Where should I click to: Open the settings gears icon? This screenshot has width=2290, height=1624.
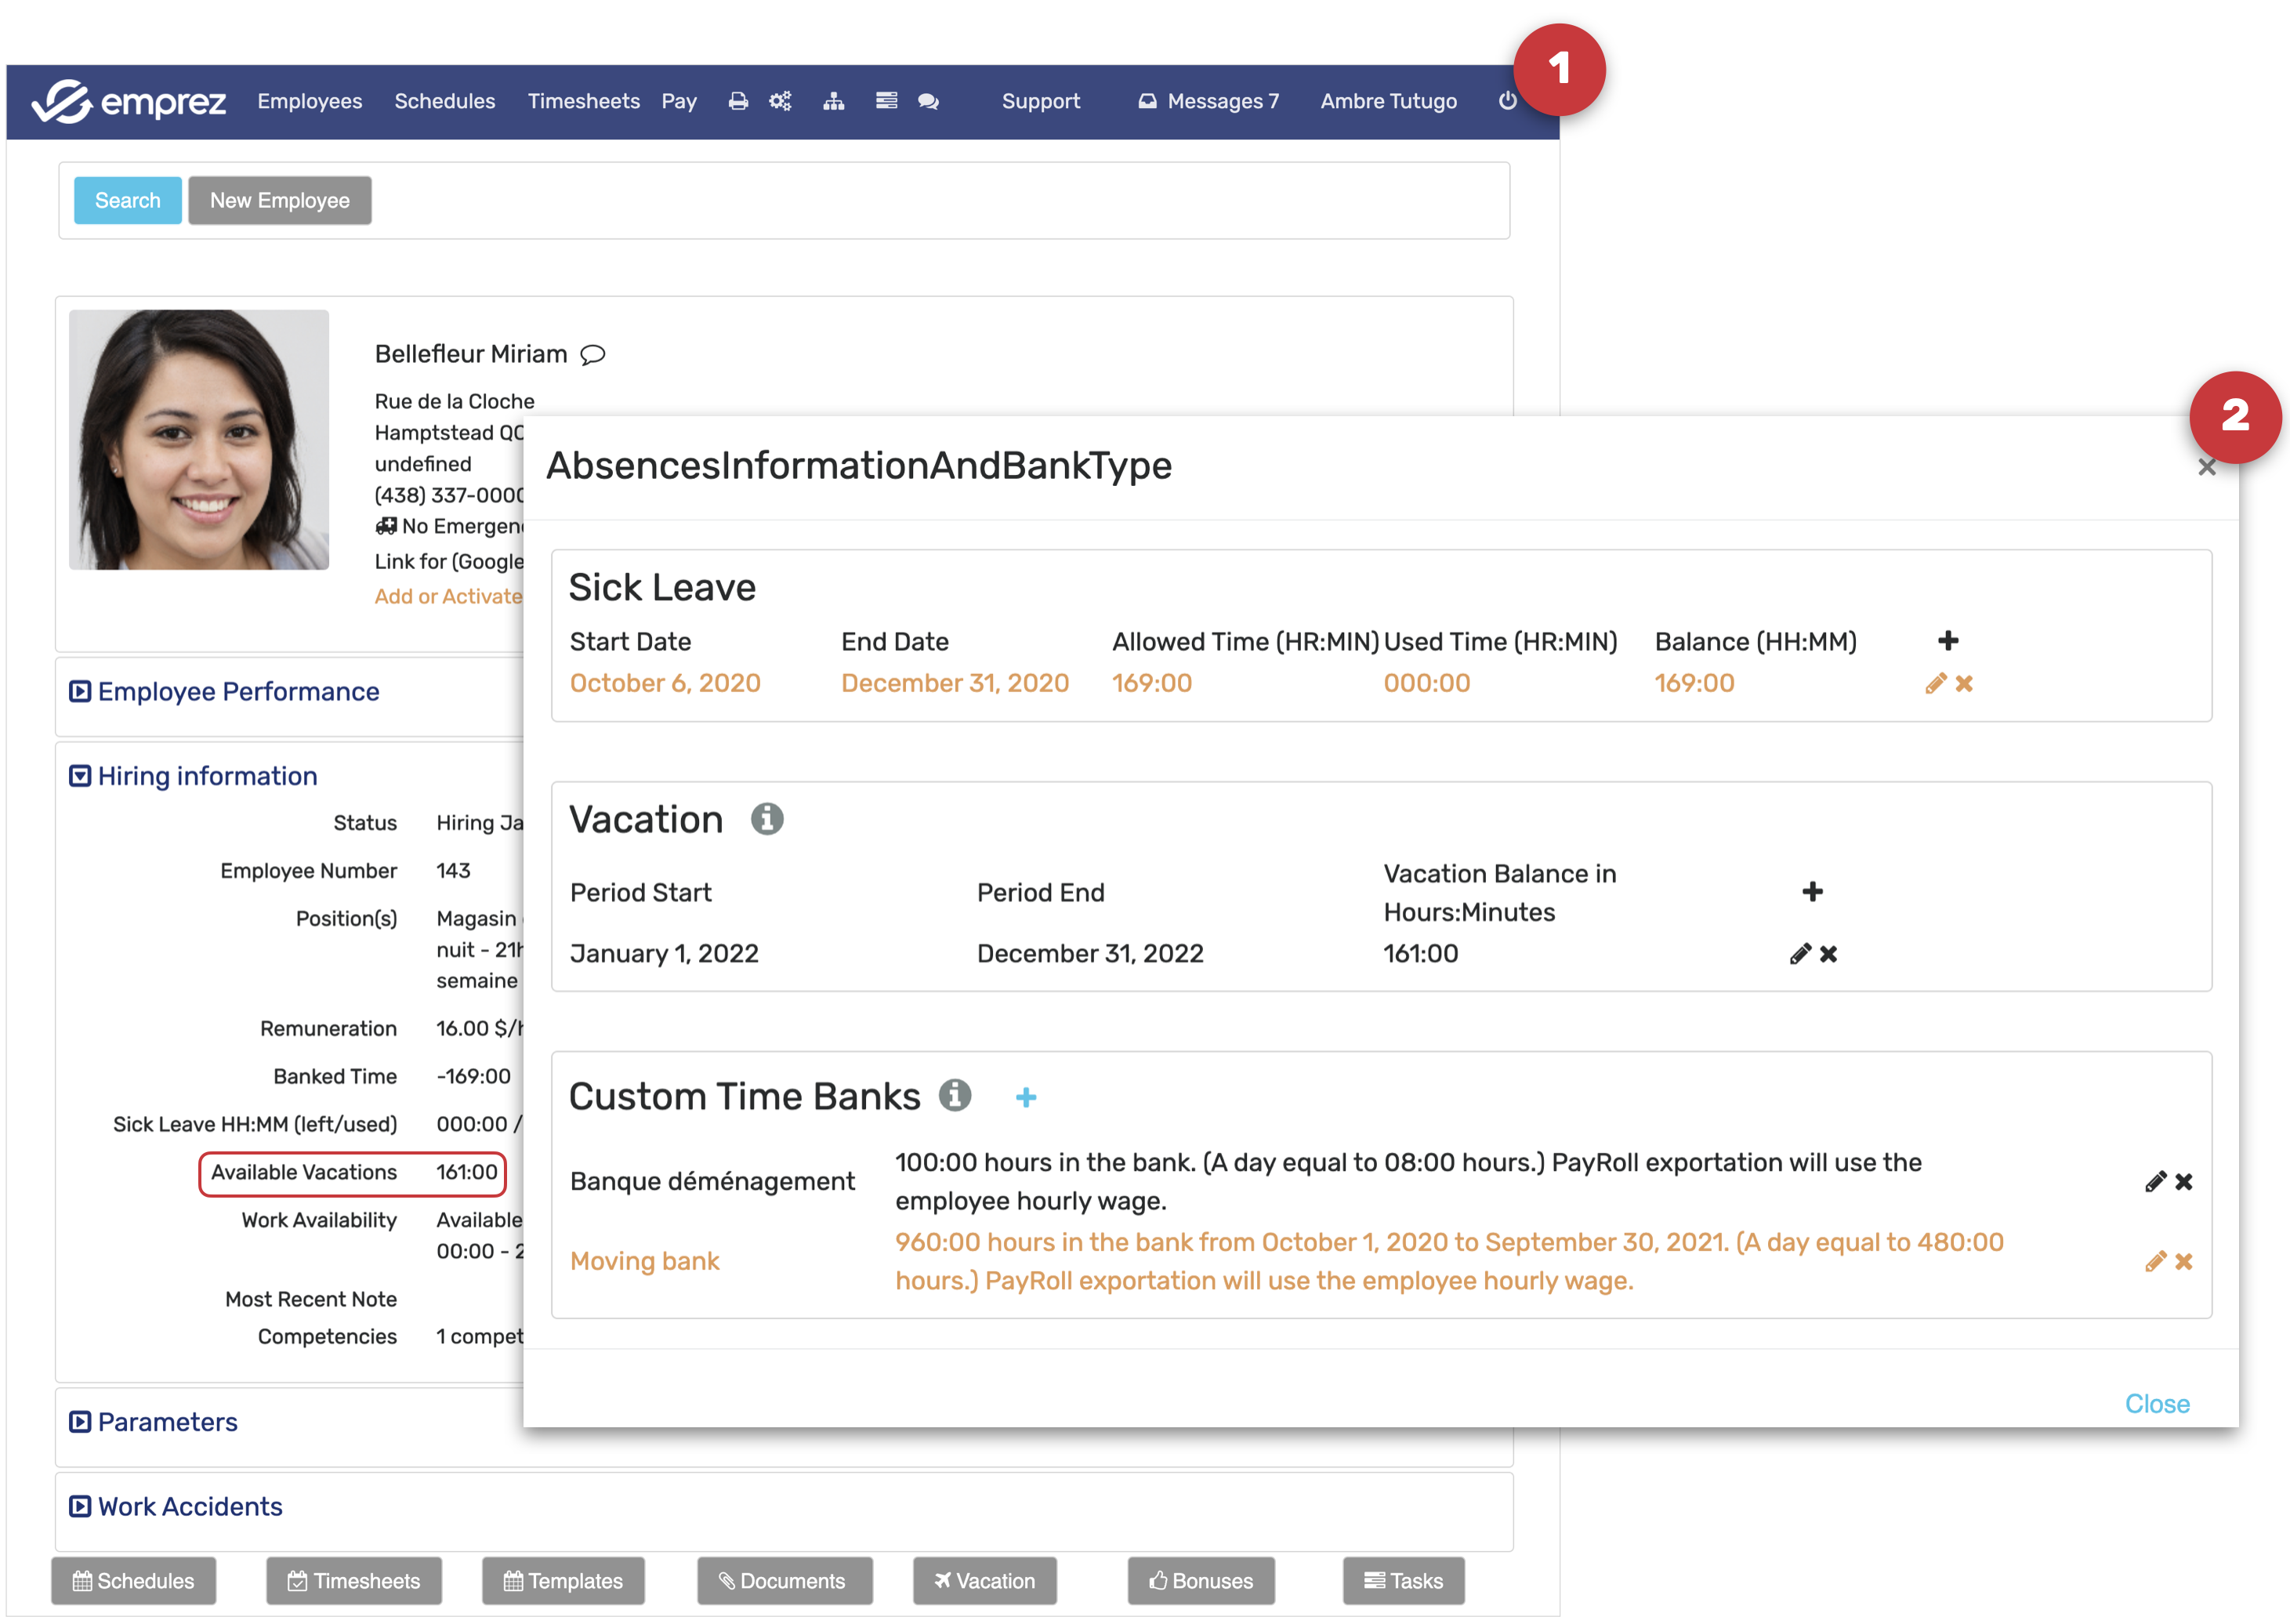coord(780,101)
